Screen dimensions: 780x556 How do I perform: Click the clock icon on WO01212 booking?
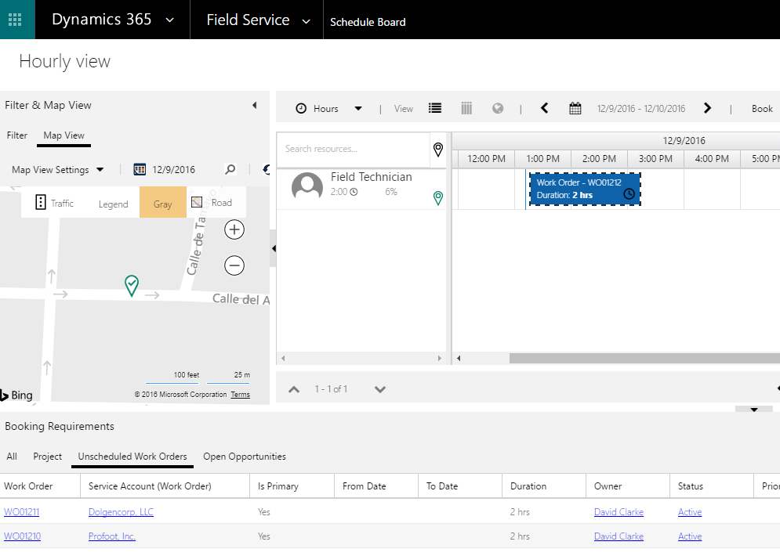(629, 193)
